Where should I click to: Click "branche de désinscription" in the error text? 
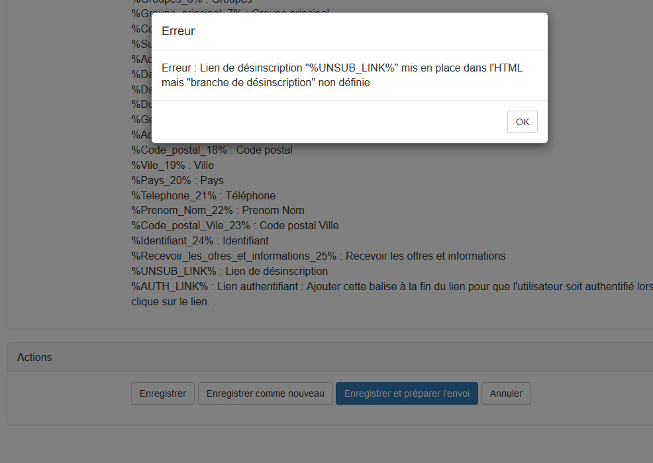[249, 83]
